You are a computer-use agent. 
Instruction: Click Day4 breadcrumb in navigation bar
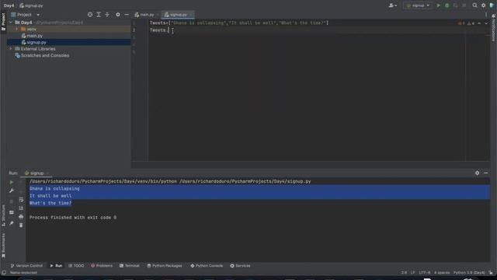click(x=9, y=5)
